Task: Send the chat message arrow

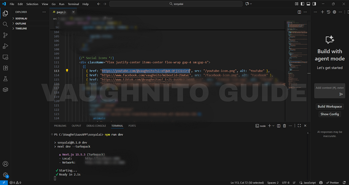Action: pyautogui.click(x=341, y=94)
